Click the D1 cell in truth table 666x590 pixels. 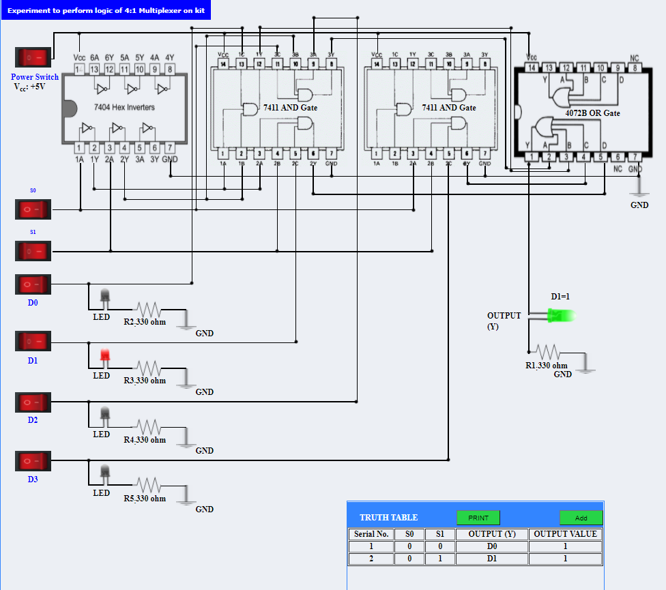coord(492,559)
